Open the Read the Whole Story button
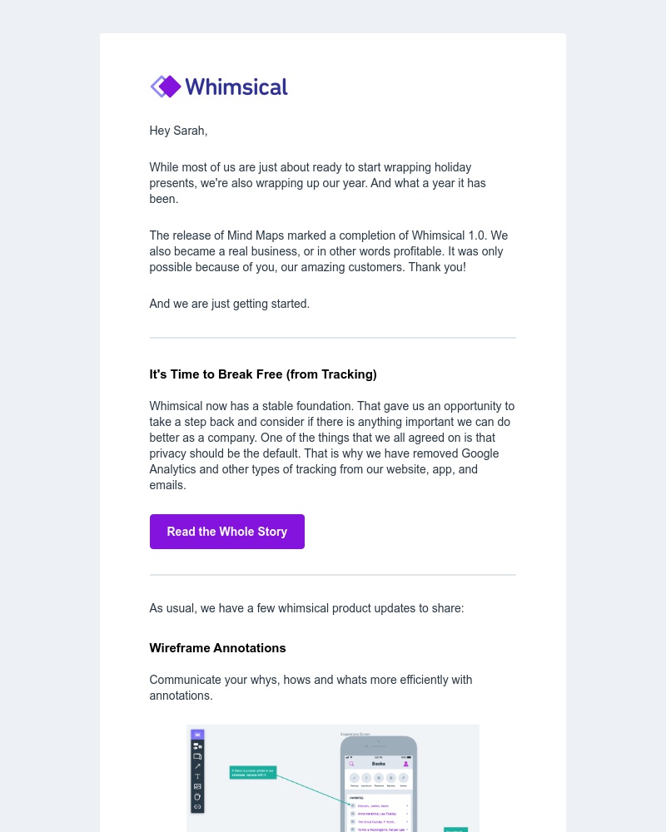This screenshot has height=832, width=666. pyautogui.click(x=226, y=532)
